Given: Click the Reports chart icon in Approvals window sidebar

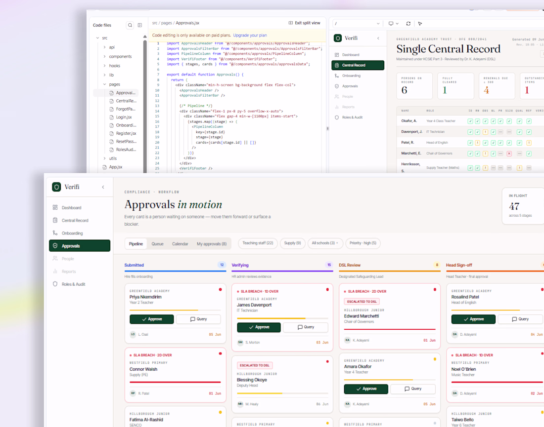Looking at the screenshot, I should 55,272.
